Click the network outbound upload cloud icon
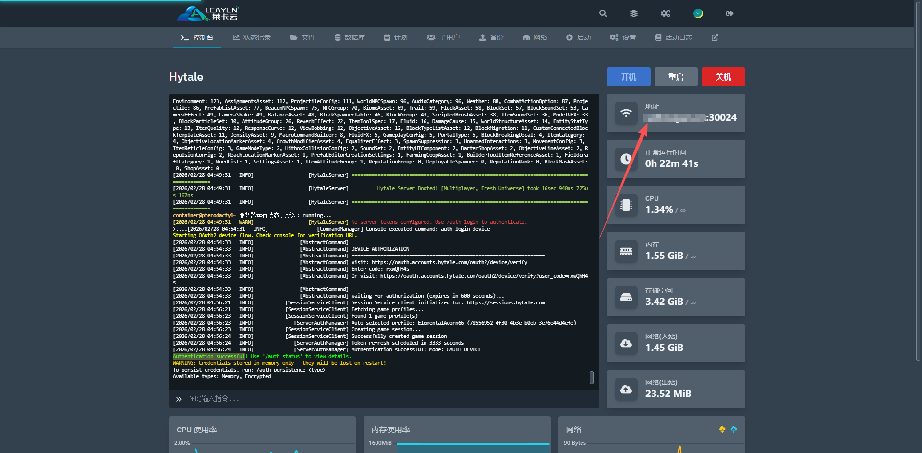 coord(626,389)
